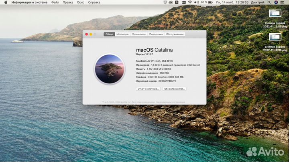289x162 pixels.
Task: Switch to the Мониторы tab
Action: (x=122, y=34)
